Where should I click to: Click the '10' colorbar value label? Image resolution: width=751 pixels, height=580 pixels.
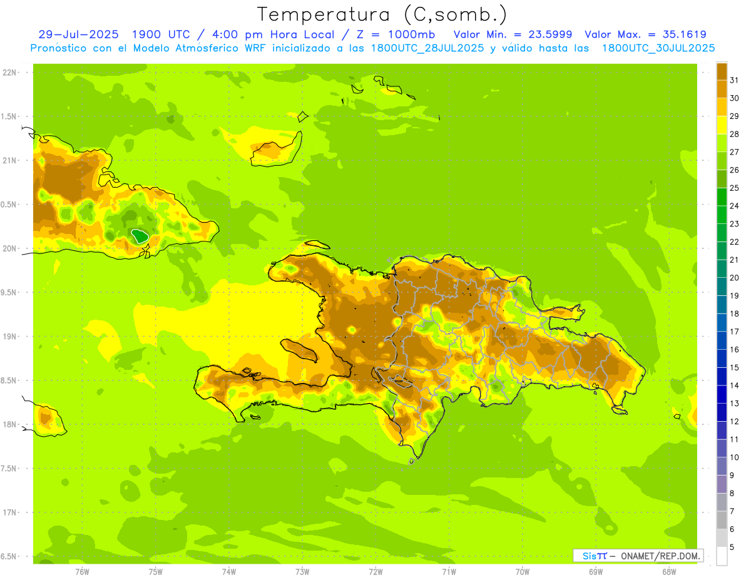point(734,457)
